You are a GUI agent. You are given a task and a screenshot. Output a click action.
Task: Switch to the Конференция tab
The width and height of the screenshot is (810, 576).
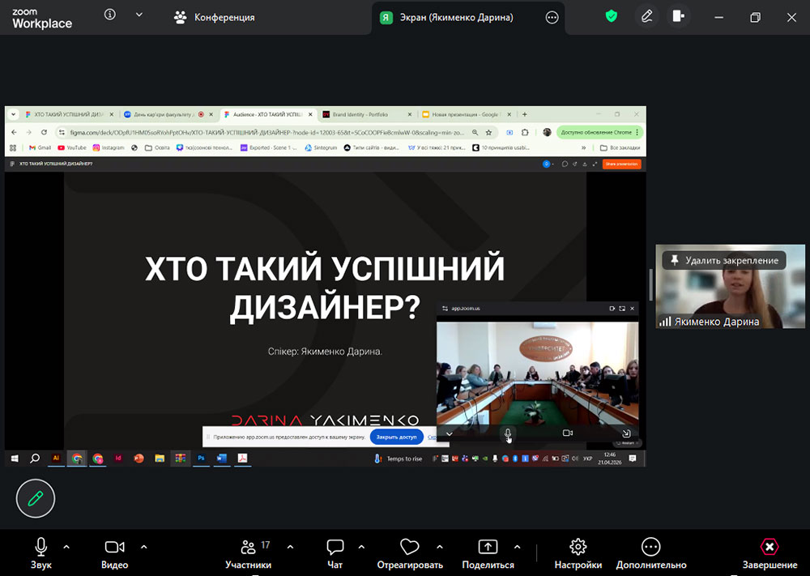click(215, 17)
